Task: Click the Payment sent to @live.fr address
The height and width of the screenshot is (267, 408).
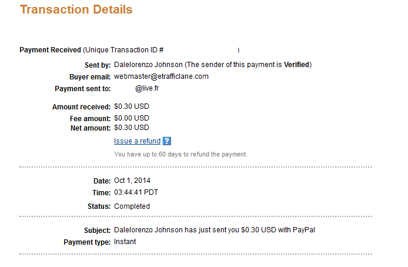Action: pyautogui.click(x=147, y=88)
